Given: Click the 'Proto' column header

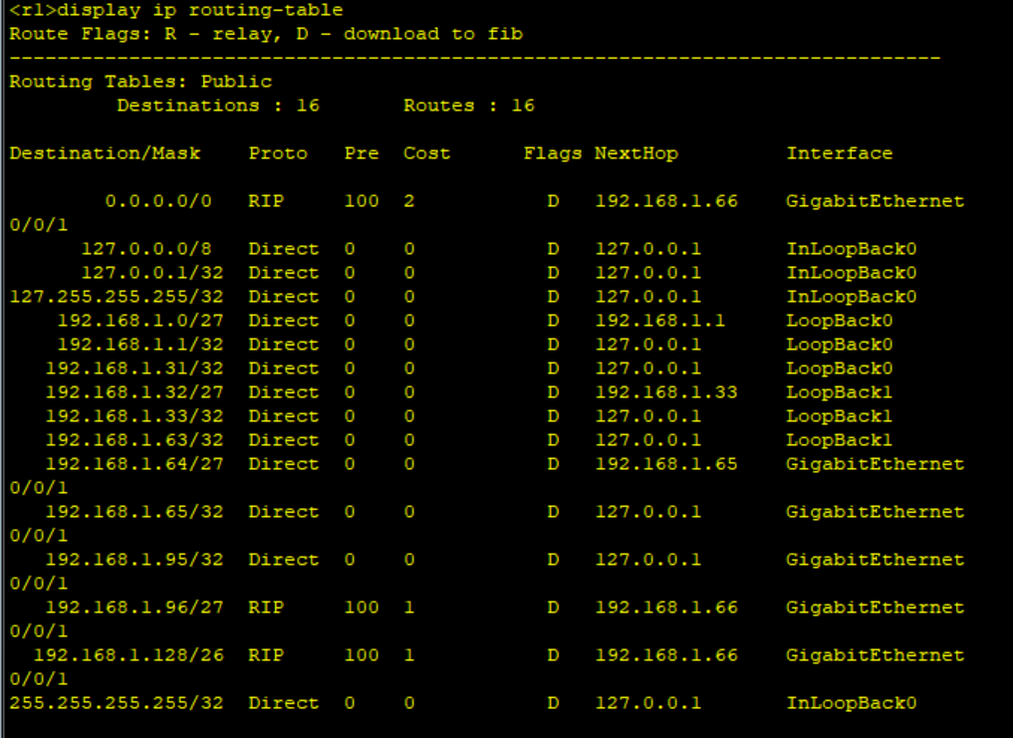Looking at the screenshot, I should (279, 153).
